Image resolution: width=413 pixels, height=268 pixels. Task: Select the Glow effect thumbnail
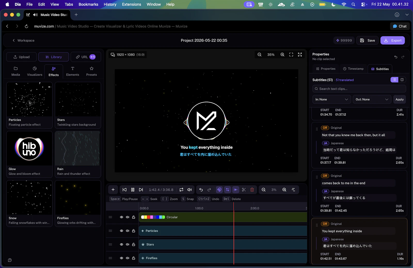point(29,149)
